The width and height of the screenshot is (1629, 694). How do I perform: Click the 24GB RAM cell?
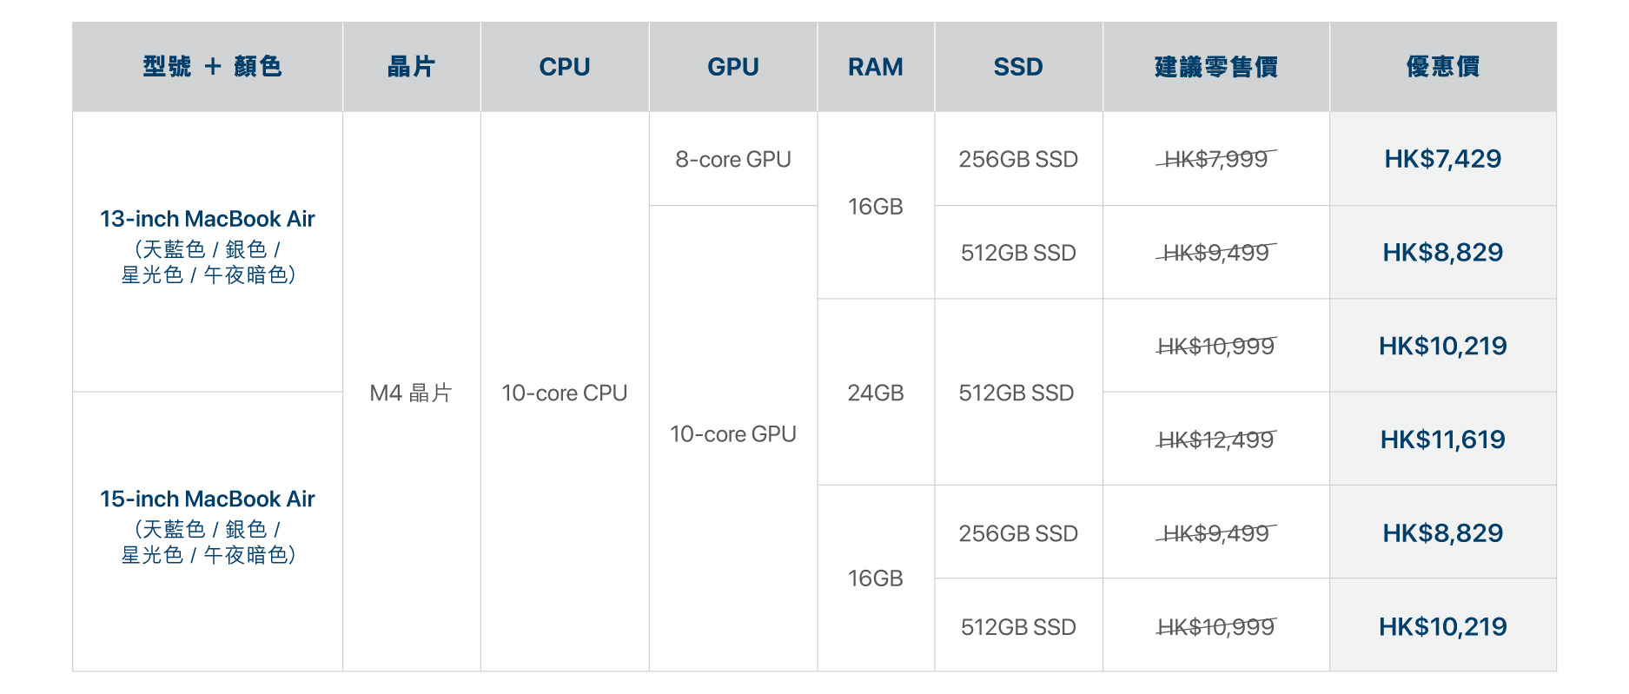point(876,393)
